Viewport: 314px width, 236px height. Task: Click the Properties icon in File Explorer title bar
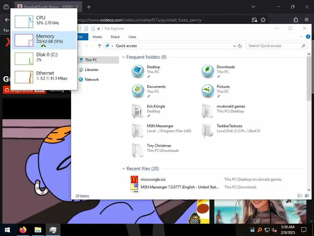point(86,29)
